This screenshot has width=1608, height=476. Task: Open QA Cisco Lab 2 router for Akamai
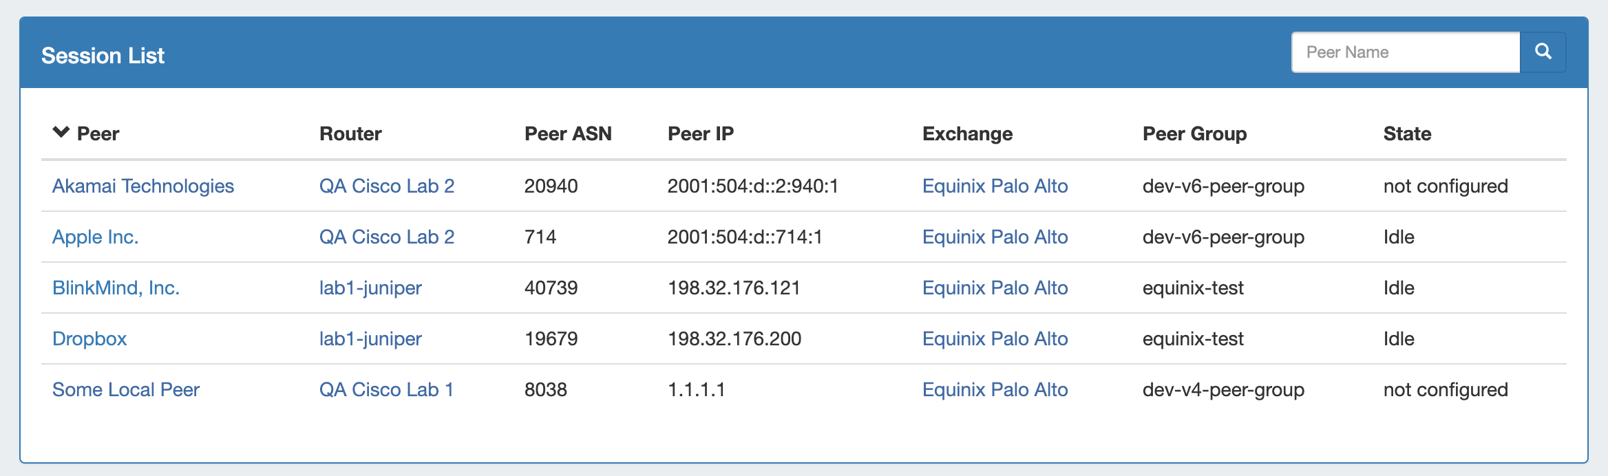point(387,186)
